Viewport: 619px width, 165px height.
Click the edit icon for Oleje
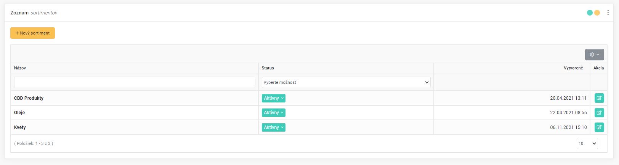(x=599, y=113)
